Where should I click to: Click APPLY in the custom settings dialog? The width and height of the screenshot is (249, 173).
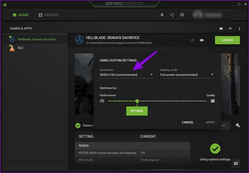(210, 122)
